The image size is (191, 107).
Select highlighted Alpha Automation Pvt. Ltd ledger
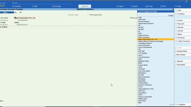click(156, 39)
